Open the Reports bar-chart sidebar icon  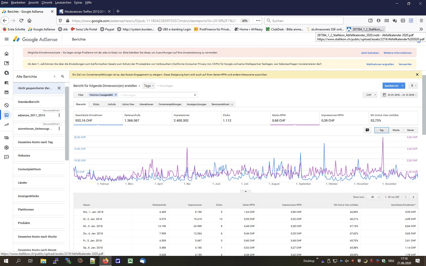tap(7, 115)
